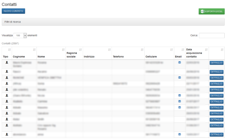This screenshot has width=225, height=140.
Task: Click the email icon in last visible row
Action: tap(179, 134)
